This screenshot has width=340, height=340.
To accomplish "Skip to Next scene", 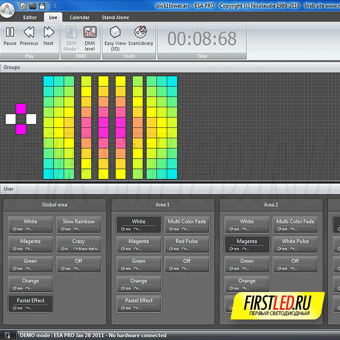I will [49, 36].
